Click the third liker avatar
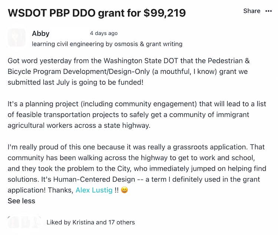278x235 pixels. (36, 222)
